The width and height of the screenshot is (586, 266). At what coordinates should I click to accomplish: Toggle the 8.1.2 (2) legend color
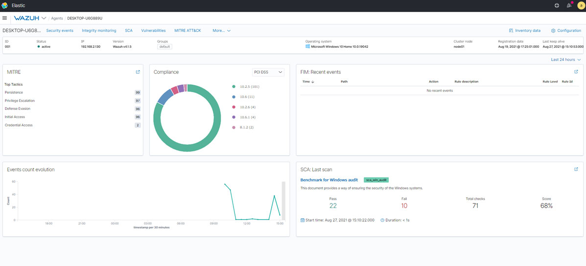click(x=234, y=127)
